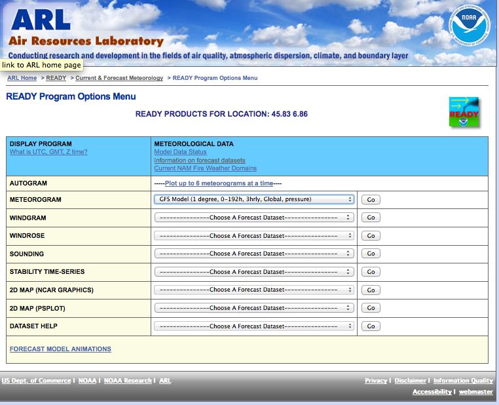Select Current & Forecast Meteorology breadcrumb

point(119,78)
